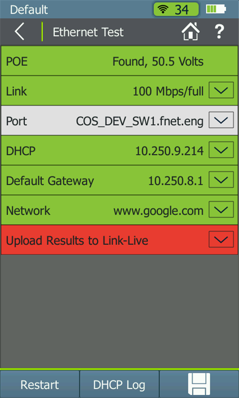Expand the Network www.google.com details
Image resolution: width=239 pixels, height=398 pixels.
(221, 209)
